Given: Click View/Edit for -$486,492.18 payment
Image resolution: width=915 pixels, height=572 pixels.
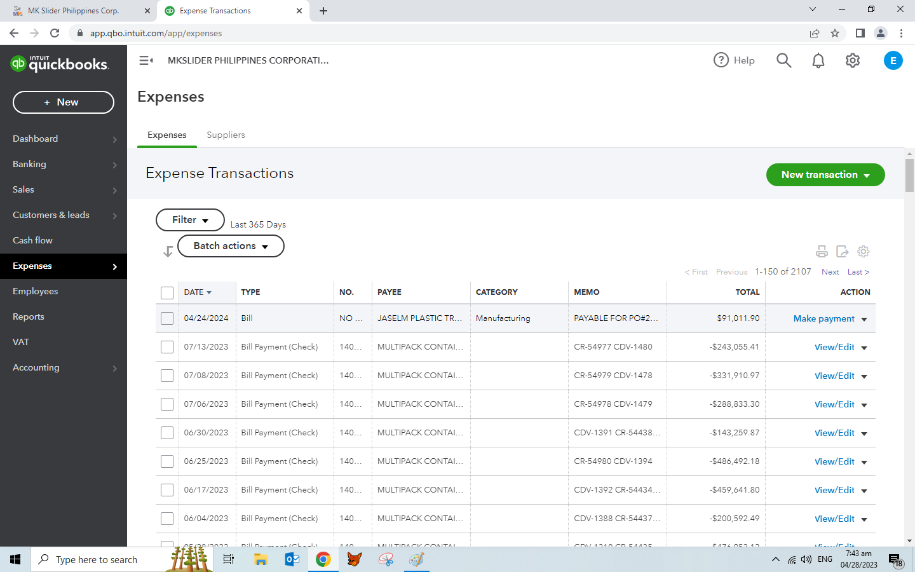Looking at the screenshot, I should coord(834,461).
